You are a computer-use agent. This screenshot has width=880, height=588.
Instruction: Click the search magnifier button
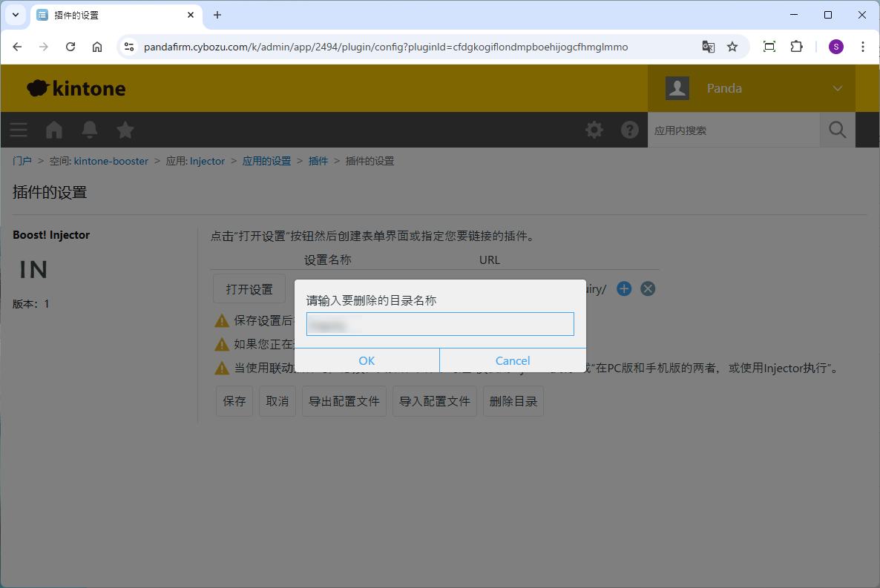[837, 130]
